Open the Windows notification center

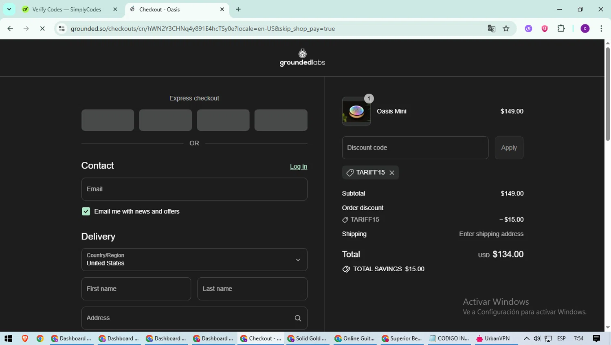596,338
